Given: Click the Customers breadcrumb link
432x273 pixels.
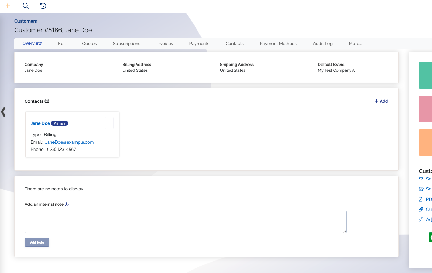Looking at the screenshot, I should tap(26, 21).
